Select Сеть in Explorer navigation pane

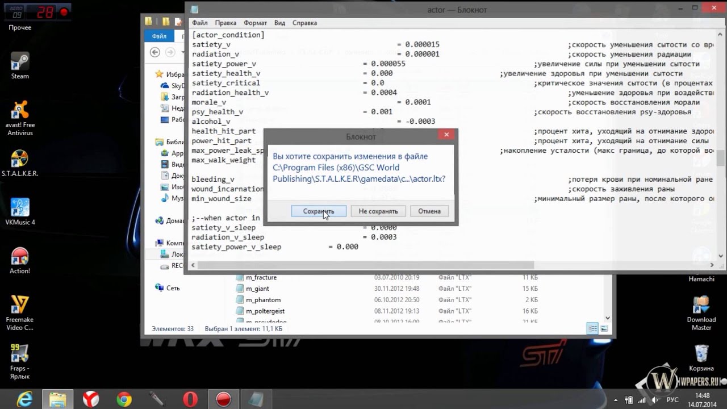click(173, 288)
